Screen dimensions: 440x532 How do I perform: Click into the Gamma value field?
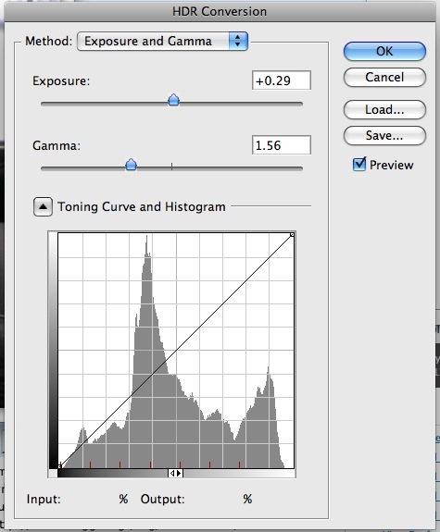282,145
